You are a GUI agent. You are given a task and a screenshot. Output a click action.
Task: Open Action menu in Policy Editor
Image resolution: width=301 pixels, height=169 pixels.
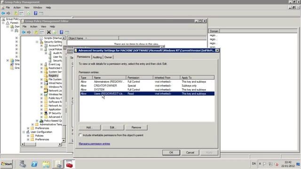point(33,26)
